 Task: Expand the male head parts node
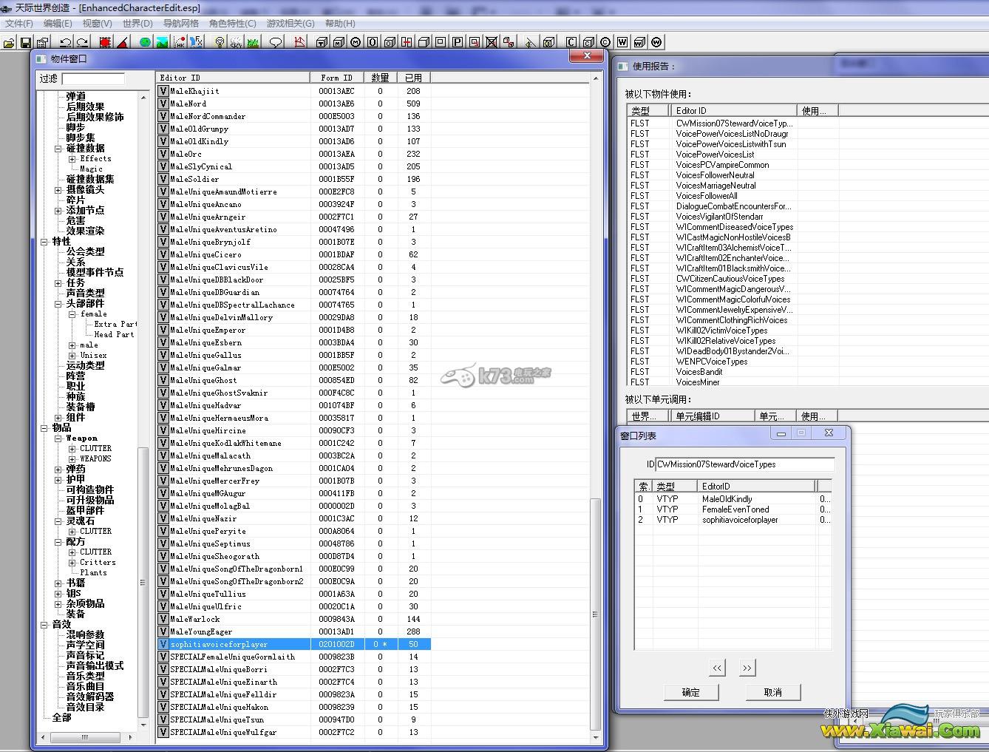coord(72,345)
